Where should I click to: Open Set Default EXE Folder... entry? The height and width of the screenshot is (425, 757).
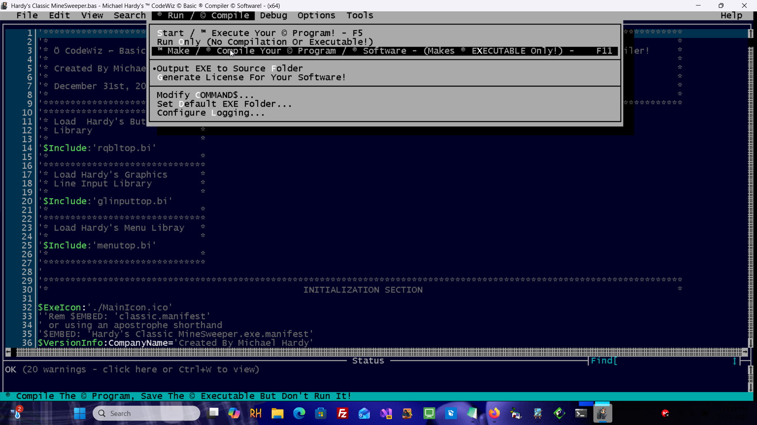pos(224,104)
